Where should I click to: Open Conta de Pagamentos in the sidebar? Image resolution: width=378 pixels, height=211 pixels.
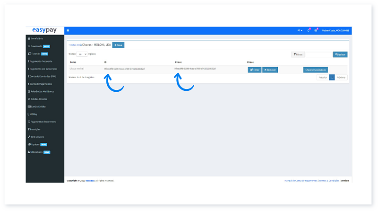point(40,84)
